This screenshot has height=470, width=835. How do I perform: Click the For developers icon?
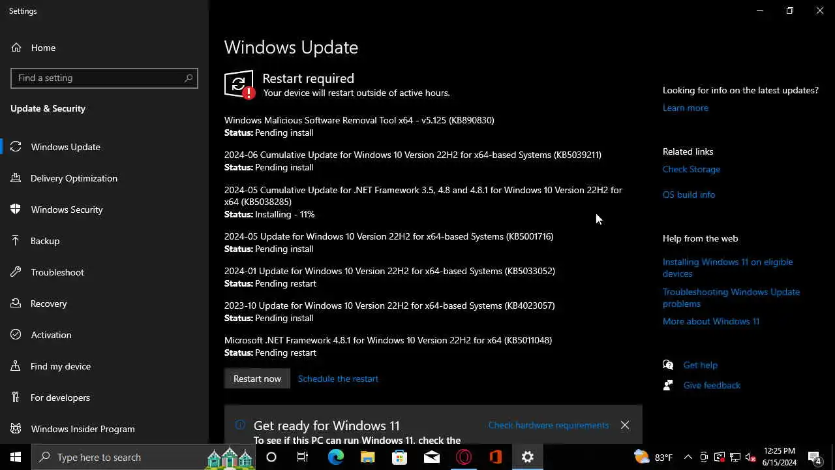click(x=16, y=398)
